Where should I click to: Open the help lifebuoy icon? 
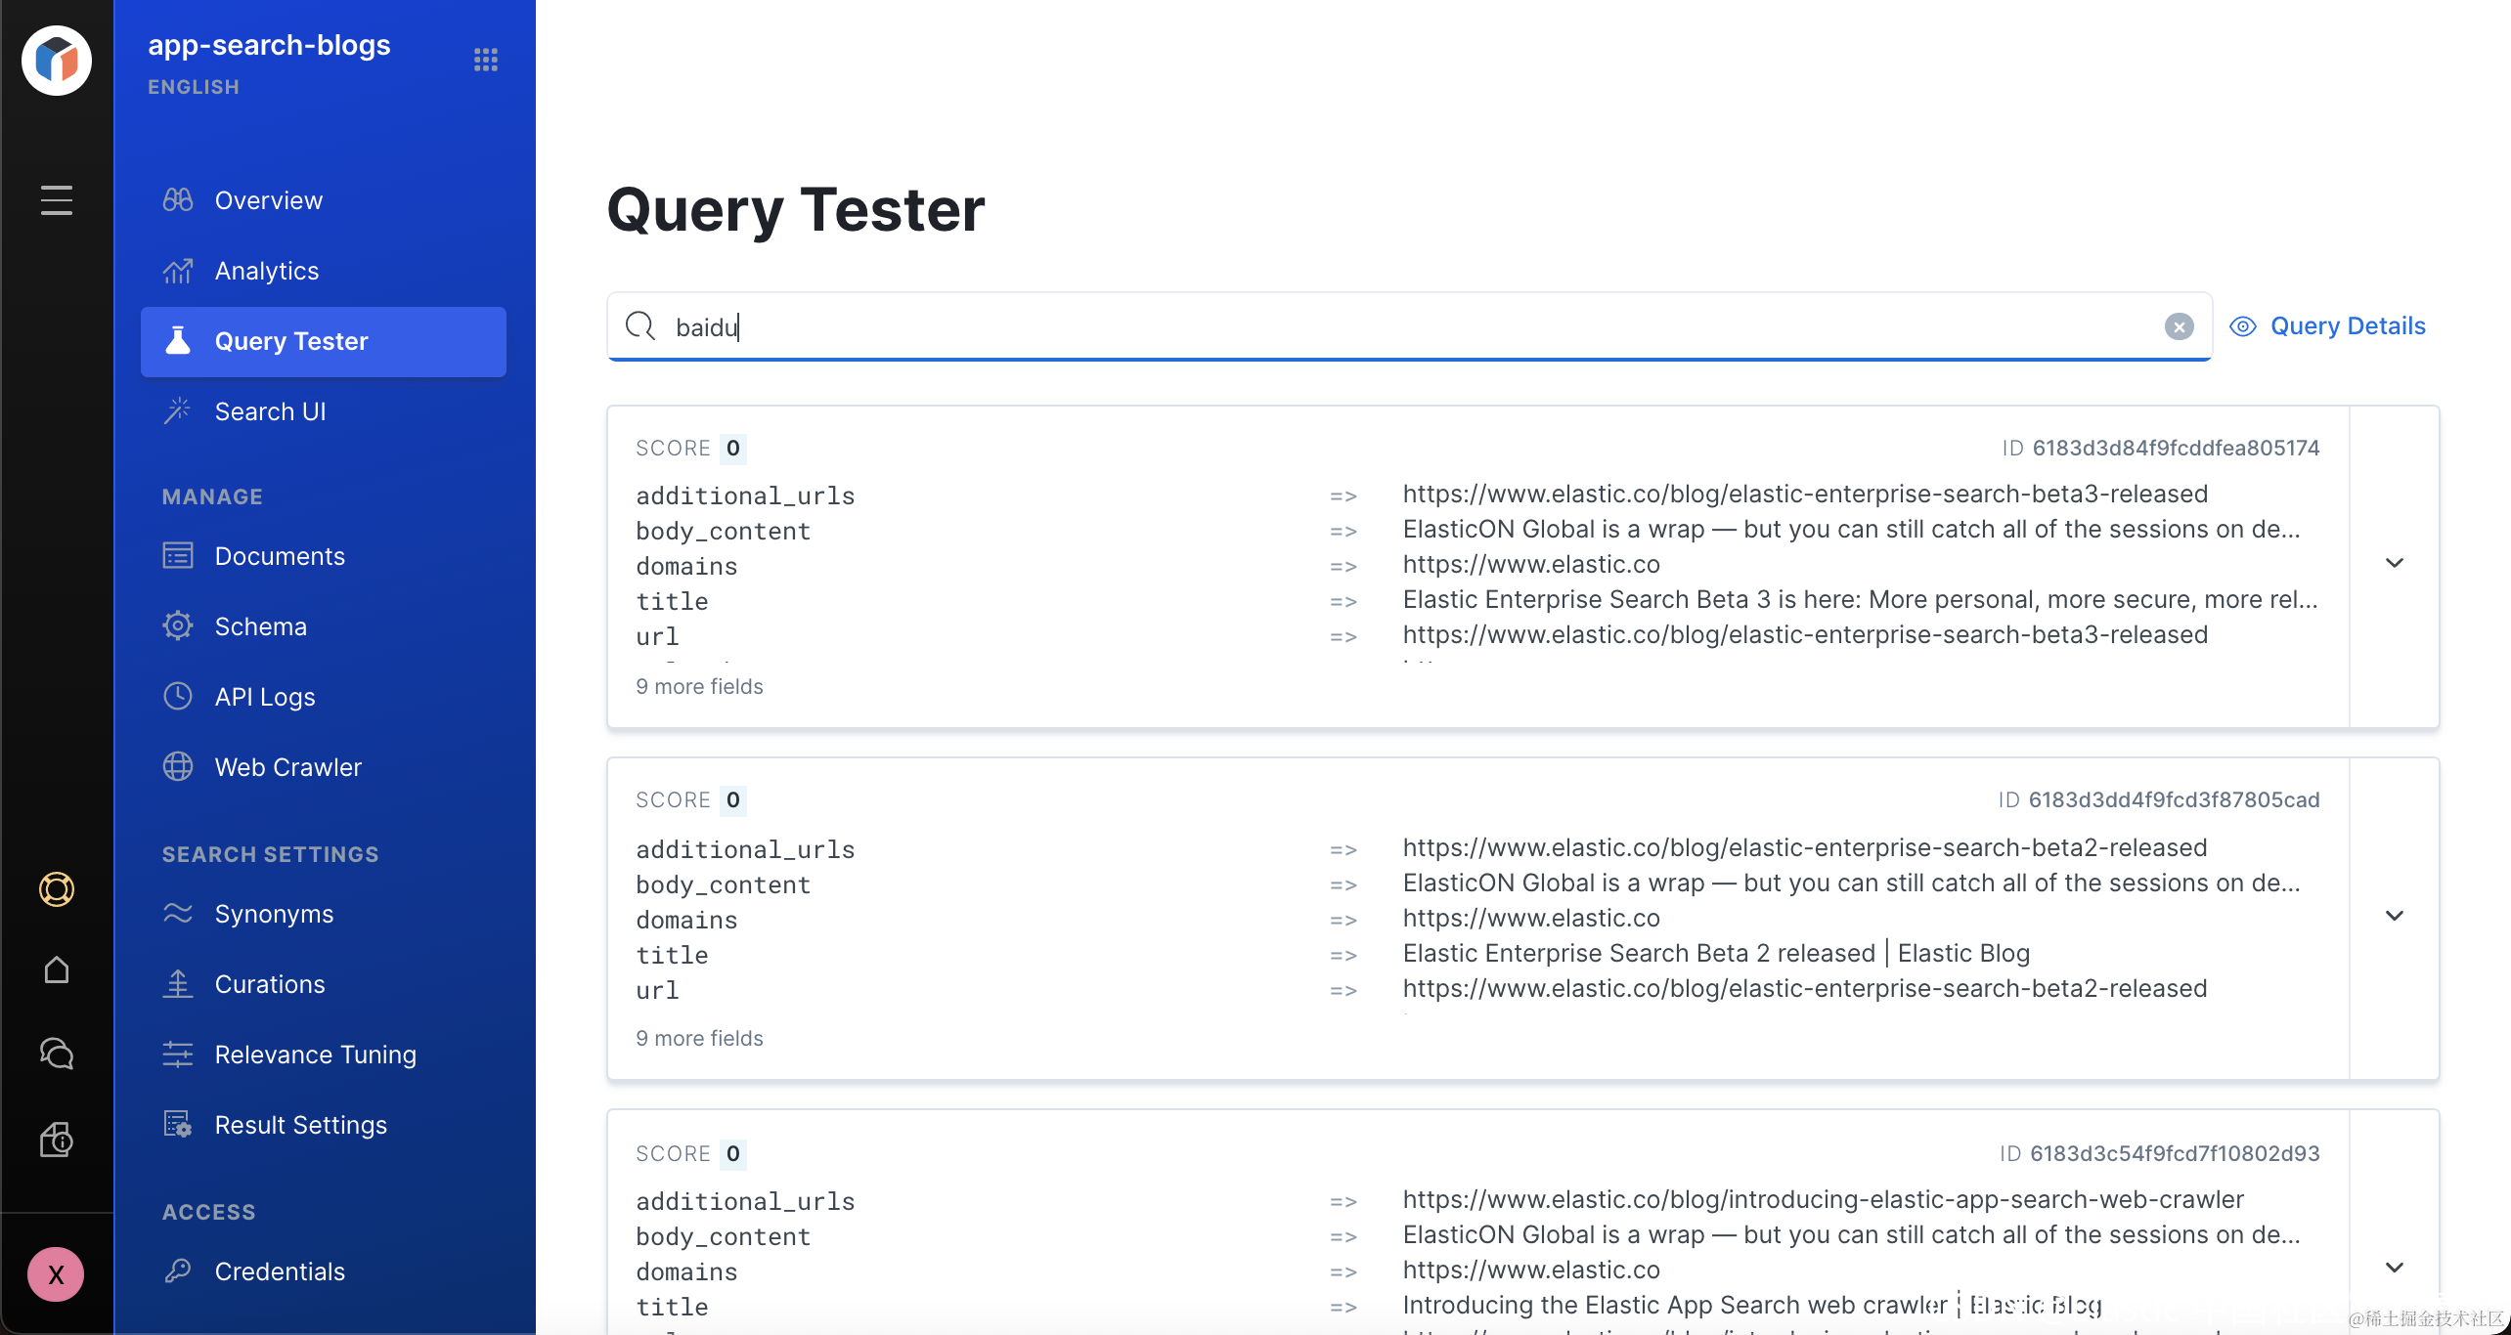click(57, 889)
